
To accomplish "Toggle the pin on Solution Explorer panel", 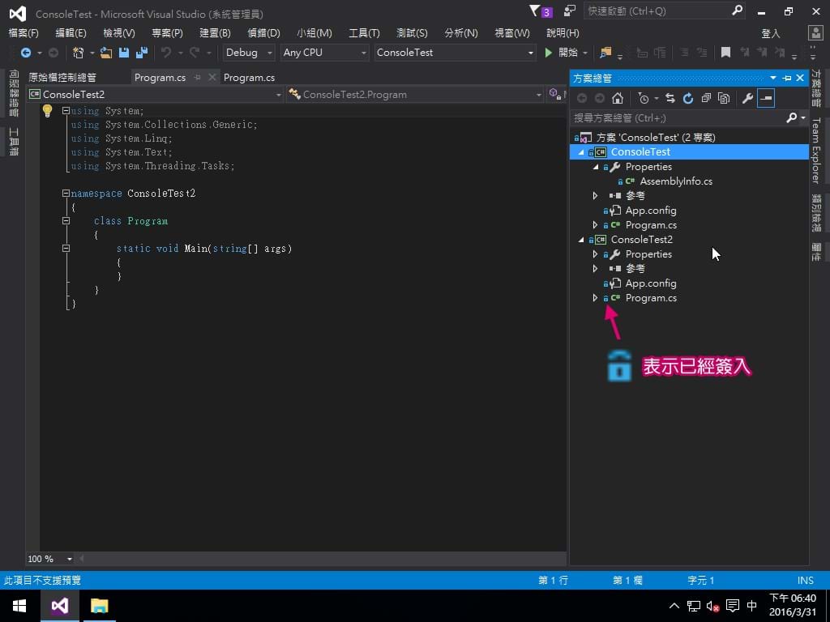I will 787,79.
